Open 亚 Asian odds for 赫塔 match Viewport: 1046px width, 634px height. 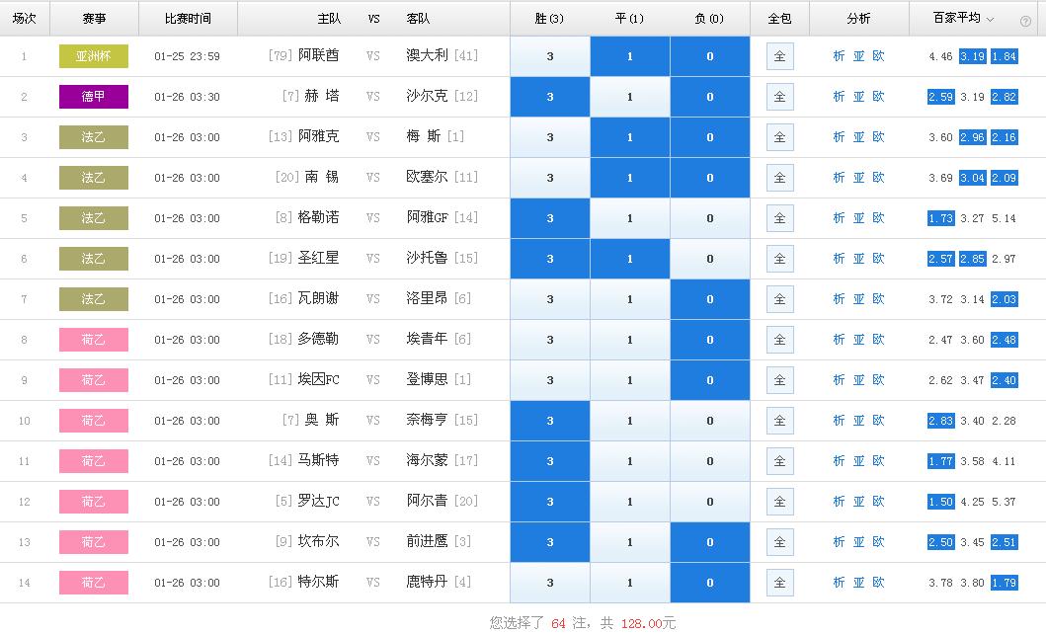coord(859,98)
